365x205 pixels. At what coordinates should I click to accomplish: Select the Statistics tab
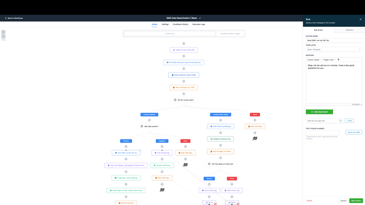coord(350,30)
